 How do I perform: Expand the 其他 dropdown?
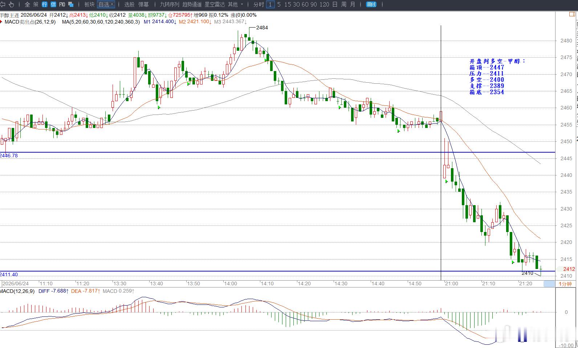click(x=236, y=4)
